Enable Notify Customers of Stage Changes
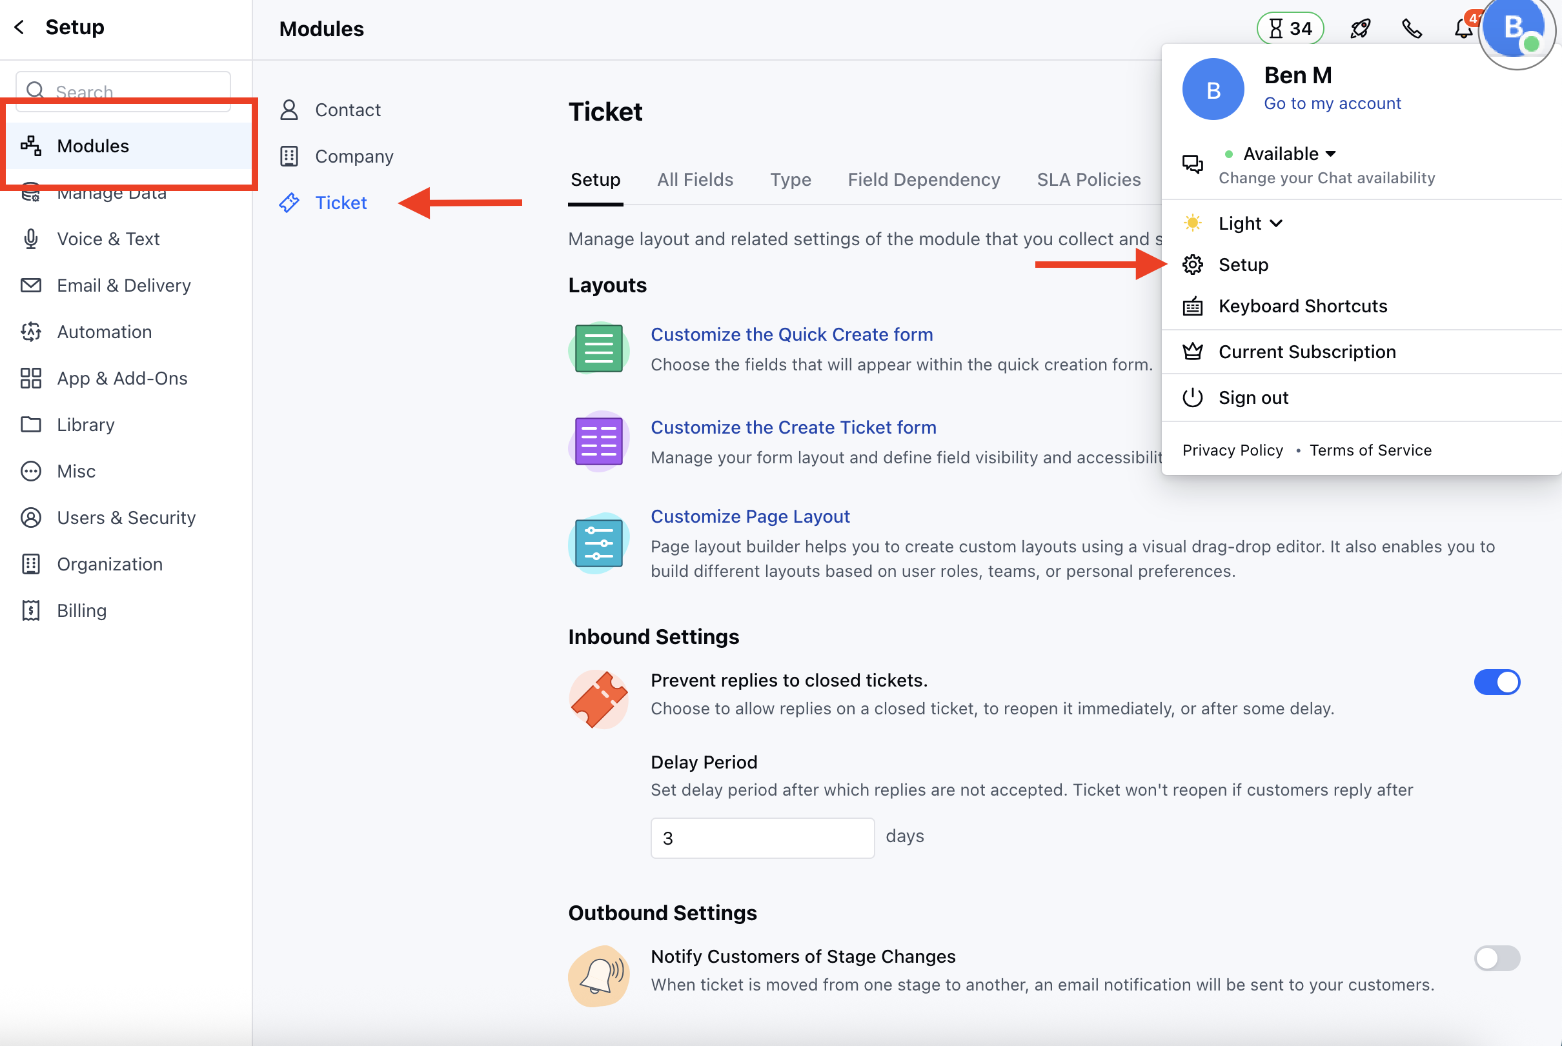 1497,958
